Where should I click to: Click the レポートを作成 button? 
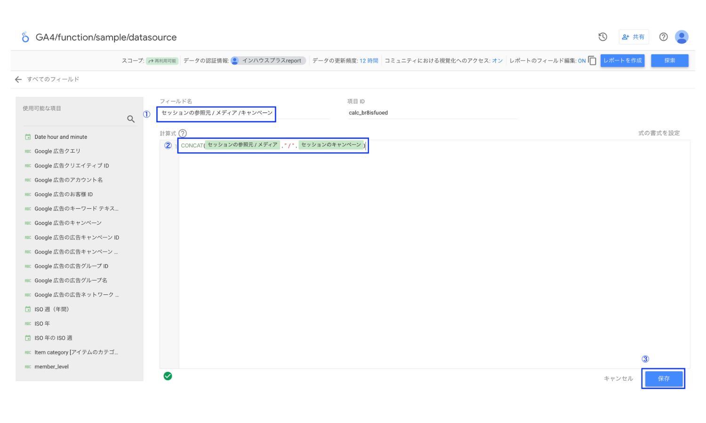(x=622, y=61)
